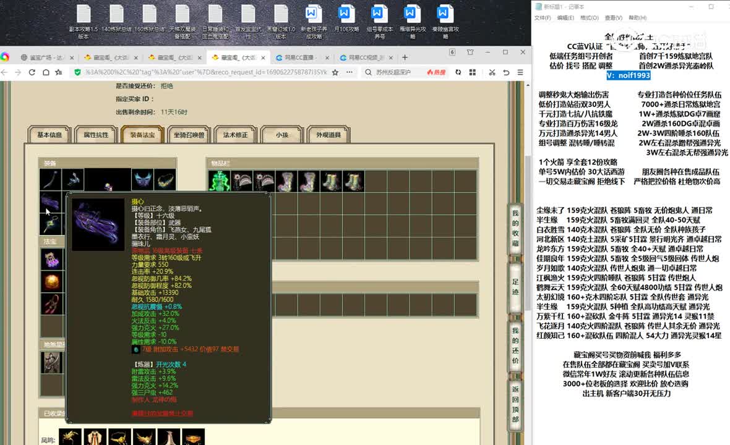Click 返回顶部 side button

515,404
